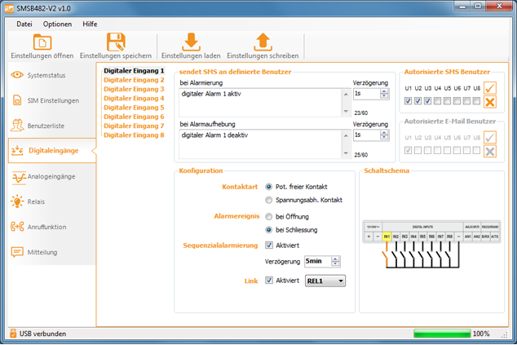Click the Einstellungen laden download icon

click(x=191, y=42)
